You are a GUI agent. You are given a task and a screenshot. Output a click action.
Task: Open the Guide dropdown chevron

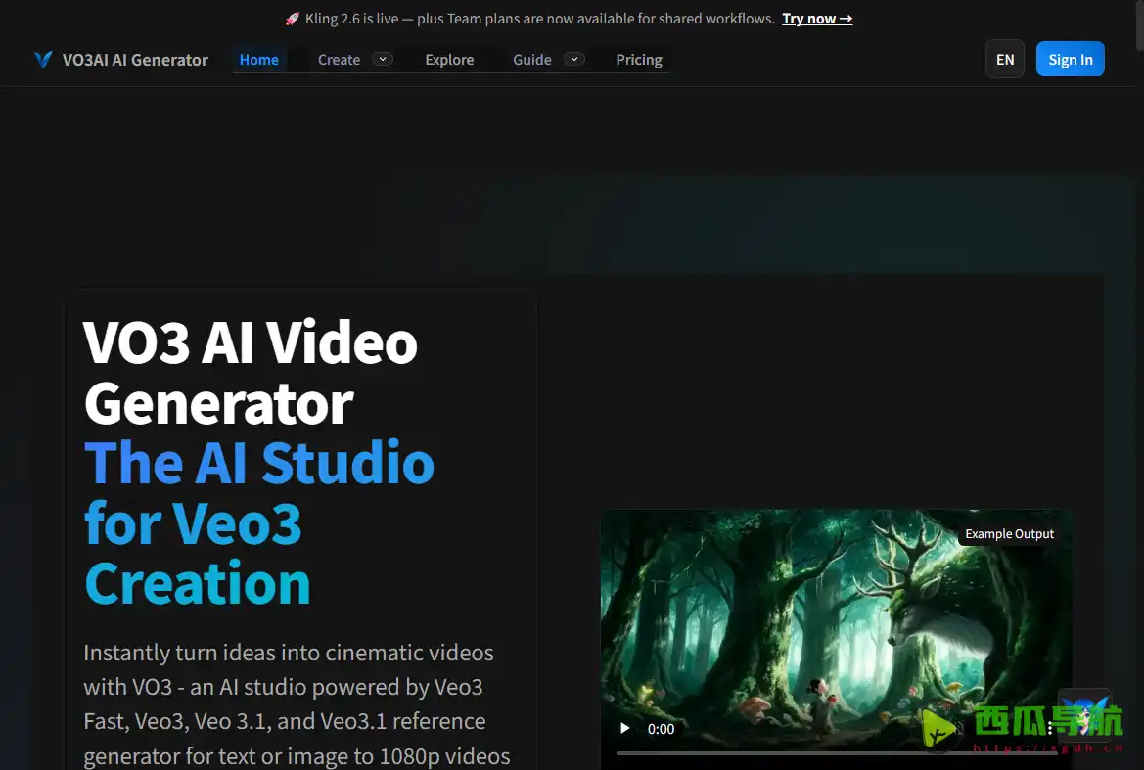coord(575,59)
